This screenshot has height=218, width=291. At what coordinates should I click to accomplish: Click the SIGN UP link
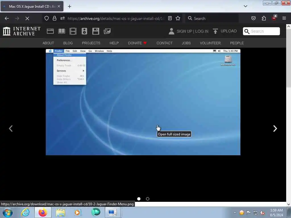click(184, 31)
